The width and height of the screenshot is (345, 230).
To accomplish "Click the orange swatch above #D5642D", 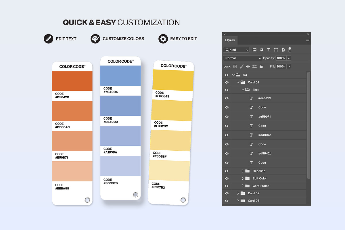I will tap(72, 81).
